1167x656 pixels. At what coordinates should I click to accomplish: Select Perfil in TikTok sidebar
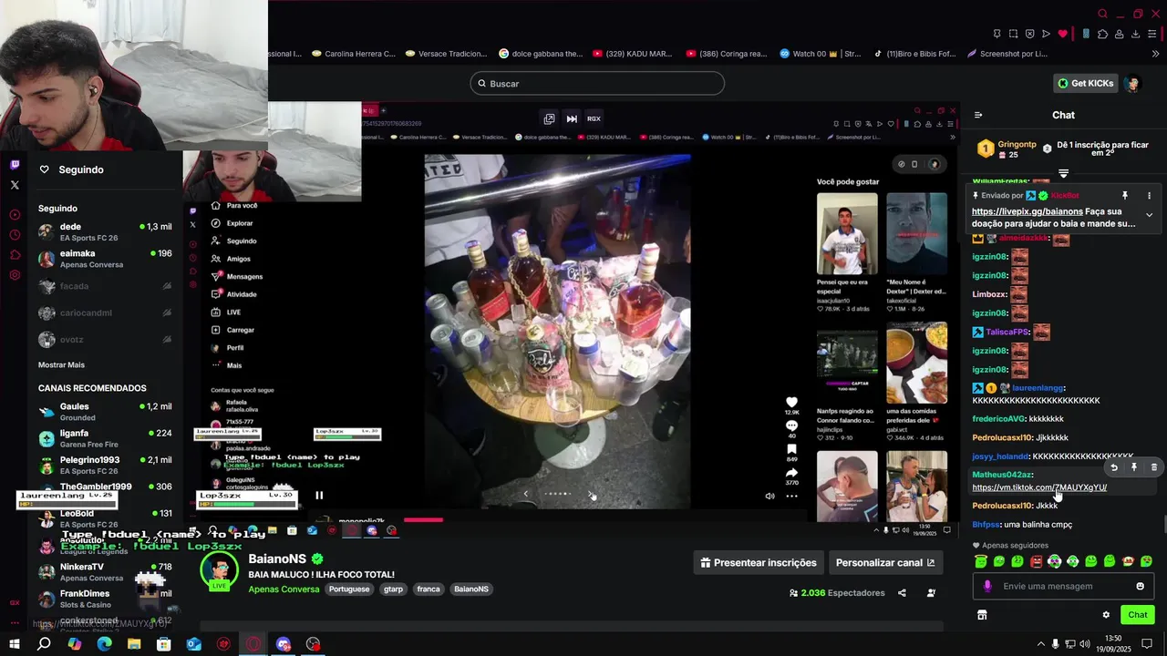point(228,347)
